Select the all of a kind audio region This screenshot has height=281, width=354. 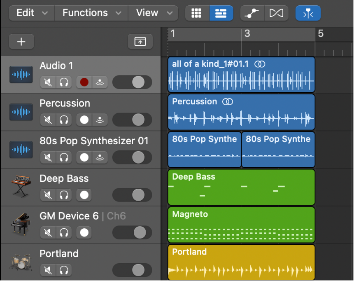pos(241,75)
